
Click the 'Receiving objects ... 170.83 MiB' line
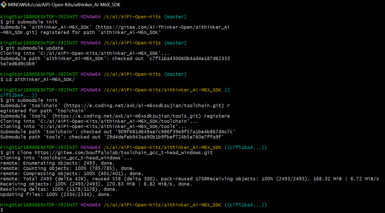pos(96,184)
